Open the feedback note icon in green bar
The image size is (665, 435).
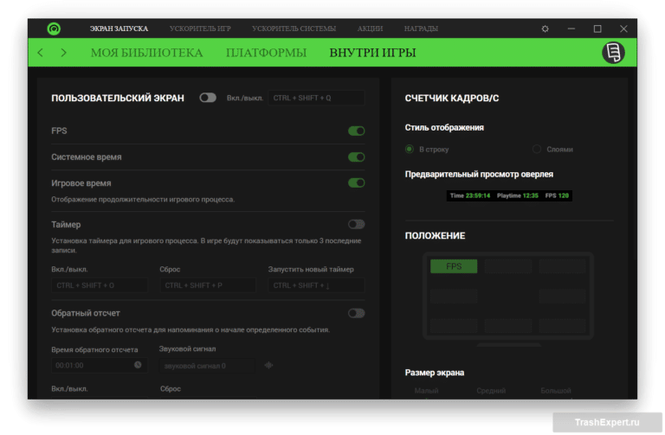[613, 53]
